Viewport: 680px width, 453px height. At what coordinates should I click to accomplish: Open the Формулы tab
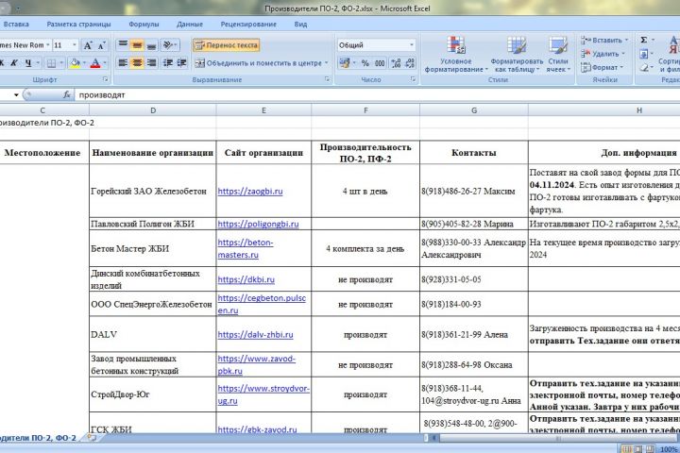click(144, 25)
